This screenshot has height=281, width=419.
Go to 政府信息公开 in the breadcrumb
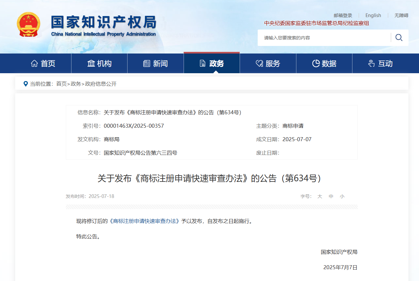pos(101,84)
